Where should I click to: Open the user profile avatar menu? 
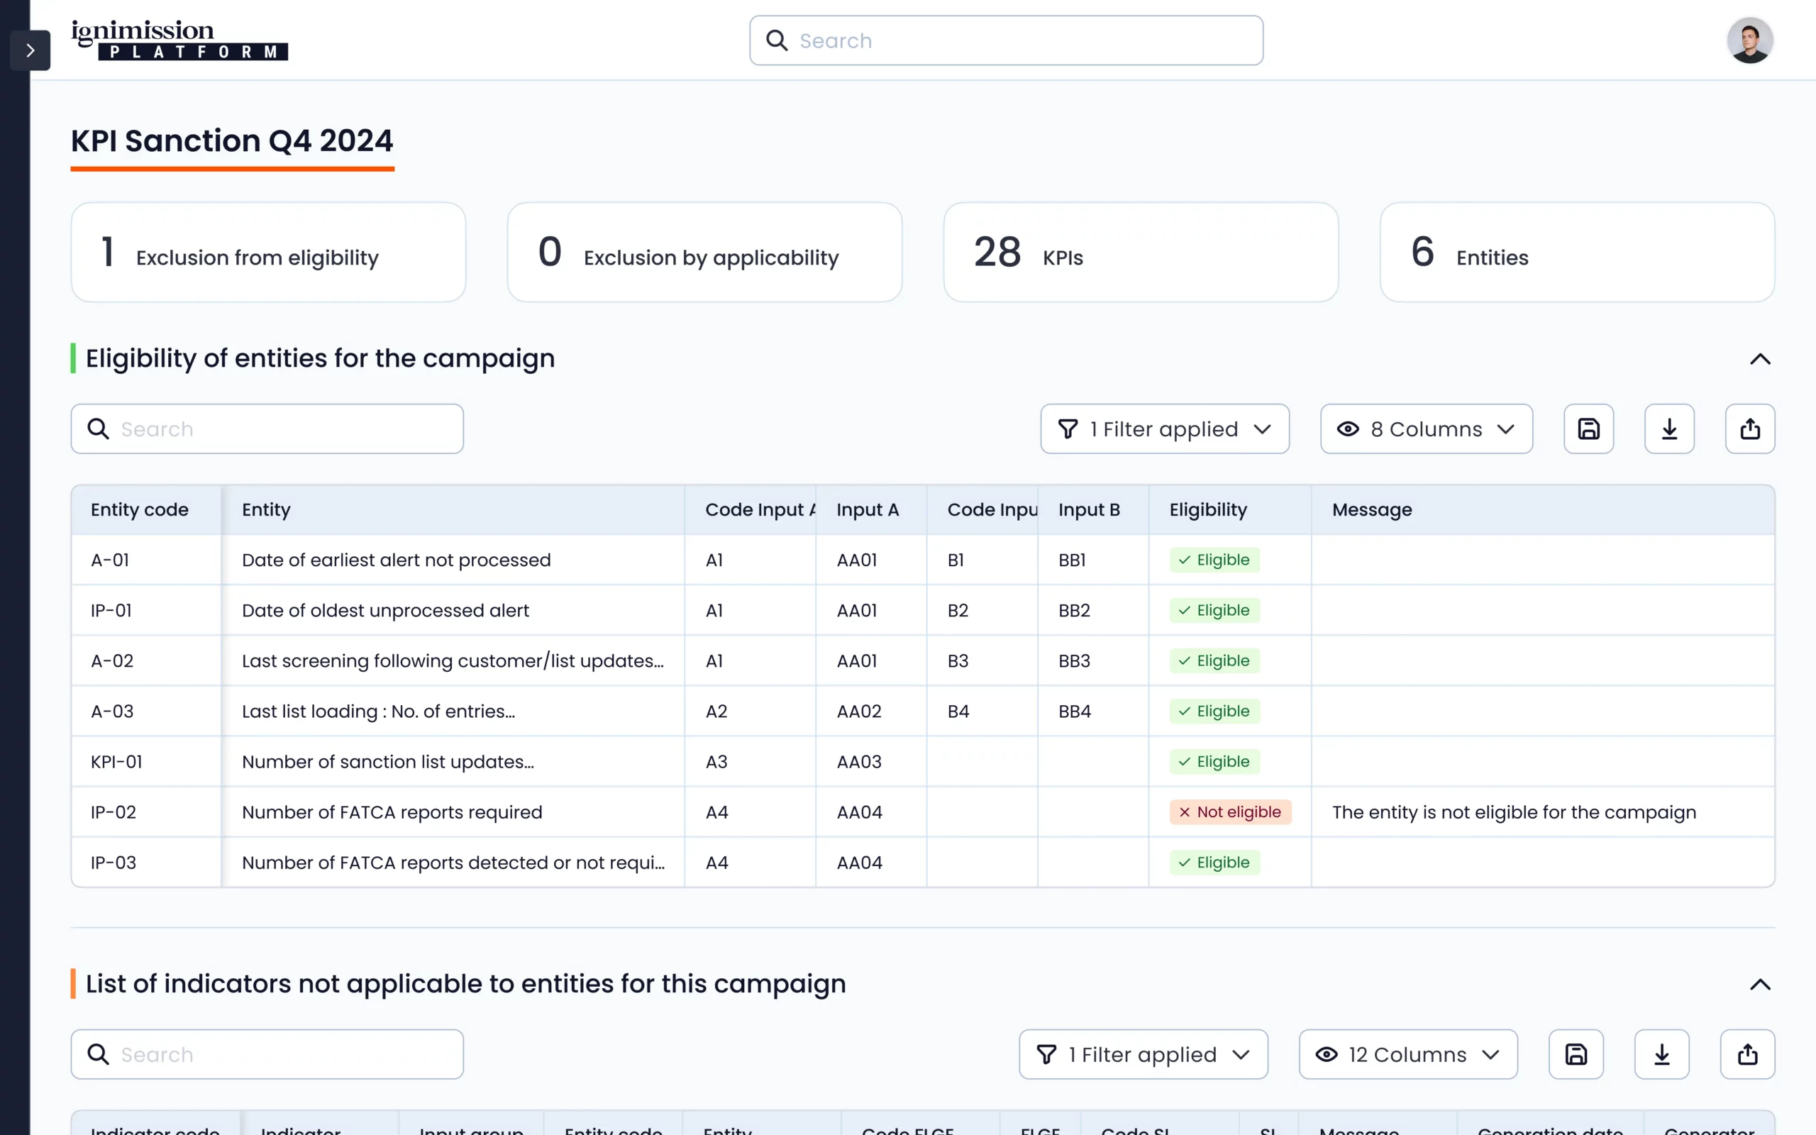[1749, 40]
